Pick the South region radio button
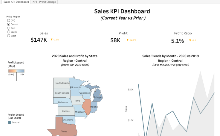Screen dimensions: 220x136 pos(8,32)
